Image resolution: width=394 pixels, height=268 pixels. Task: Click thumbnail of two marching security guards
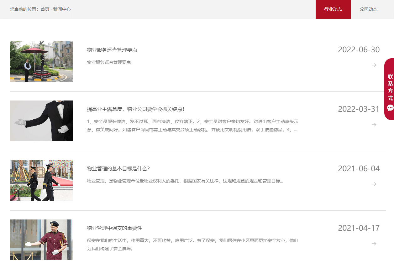(41, 180)
